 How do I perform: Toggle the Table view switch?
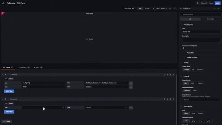coord(133,8)
